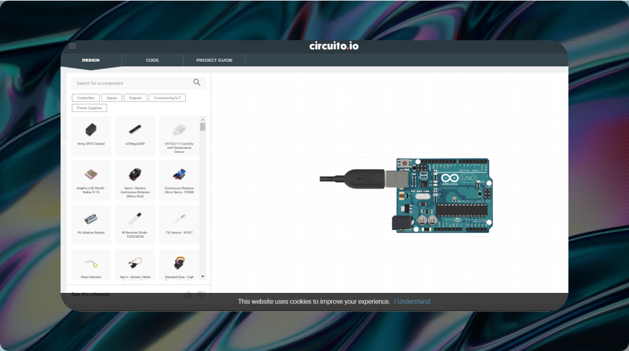This screenshot has width=629, height=351.
Task: Open the PROJECT GUIDE tab
Action: [x=214, y=60]
